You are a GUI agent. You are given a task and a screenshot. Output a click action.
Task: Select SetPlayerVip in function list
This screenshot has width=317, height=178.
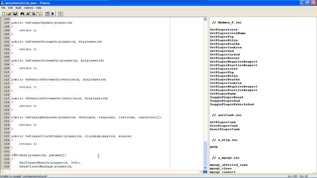pos(222,72)
